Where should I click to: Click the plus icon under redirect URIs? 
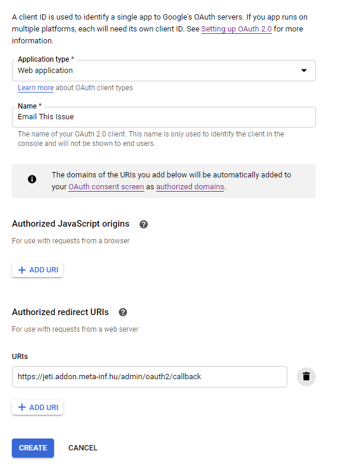[22, 407]
